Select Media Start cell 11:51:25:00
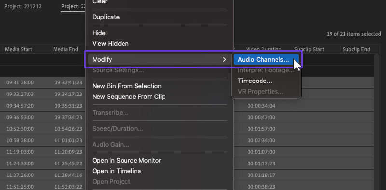The image size is (386, 190). [x=20, y=187]
